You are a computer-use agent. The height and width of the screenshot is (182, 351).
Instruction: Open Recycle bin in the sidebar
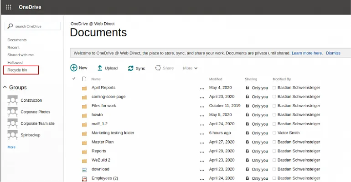[17, 70]
